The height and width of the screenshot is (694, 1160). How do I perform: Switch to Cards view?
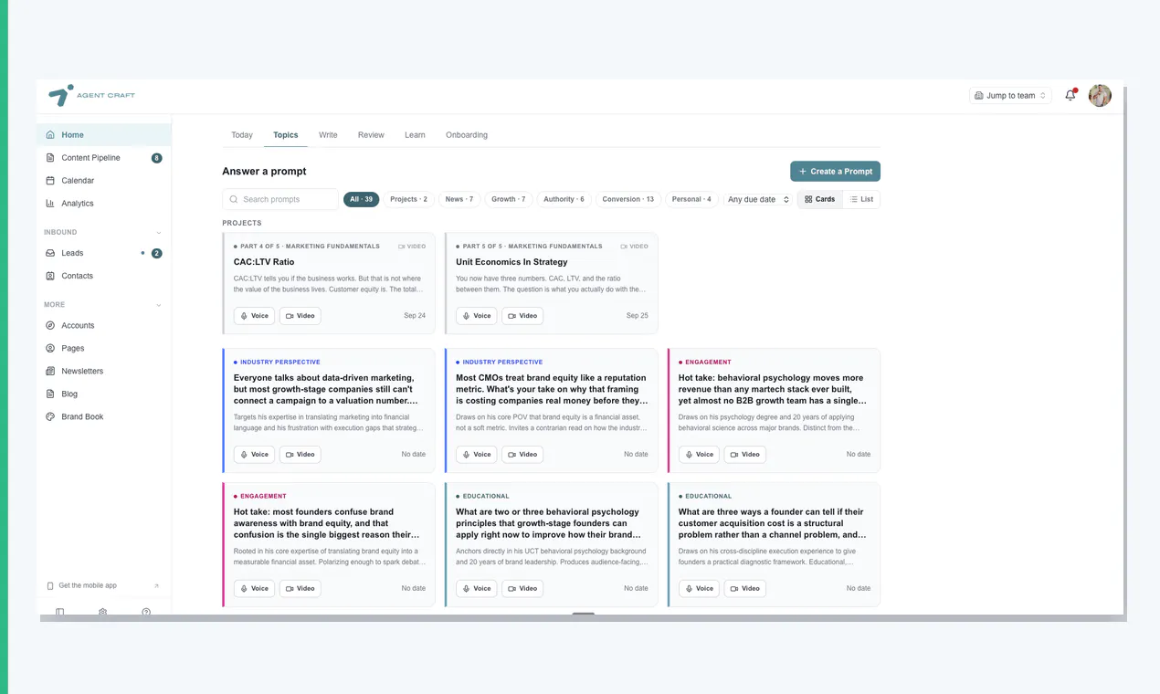(820, 199)
